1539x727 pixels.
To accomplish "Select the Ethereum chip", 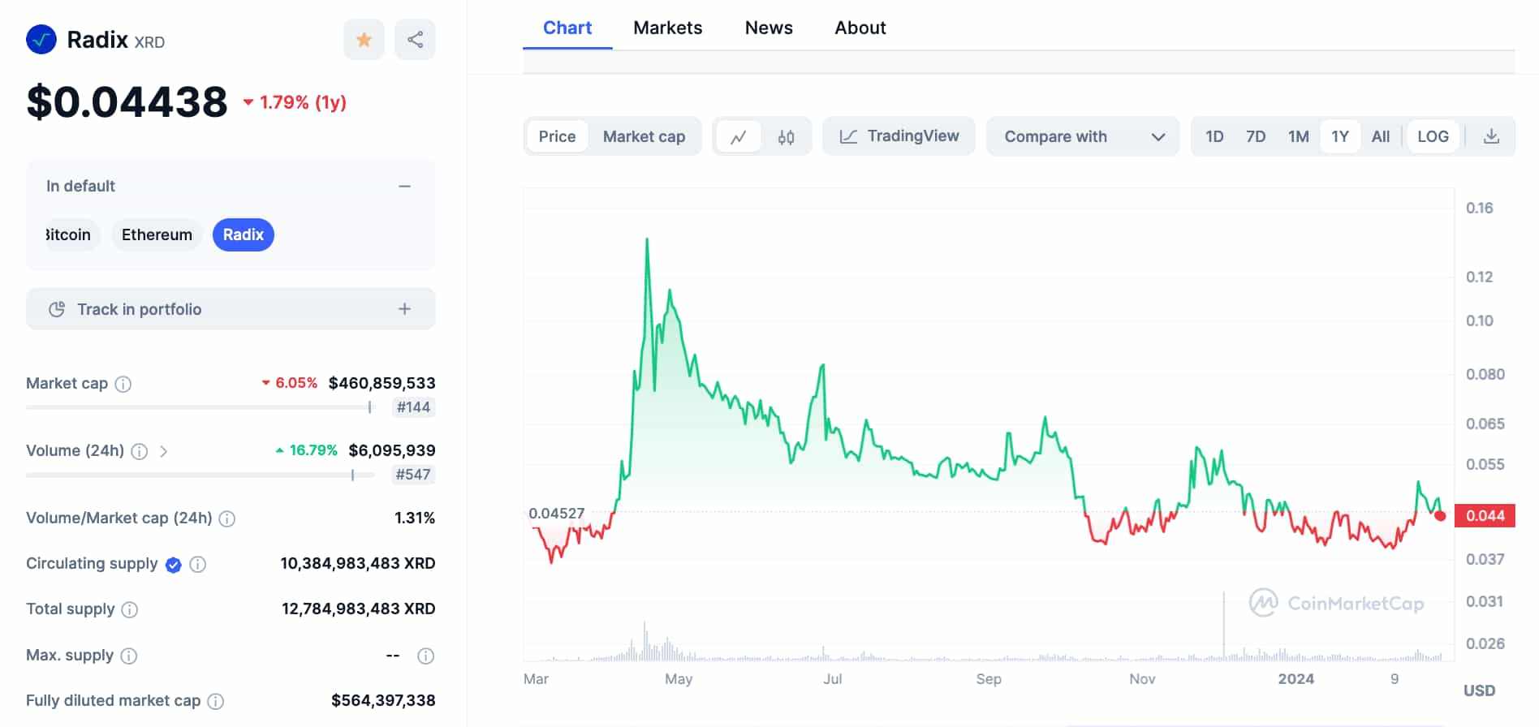I will pos(157,234).
